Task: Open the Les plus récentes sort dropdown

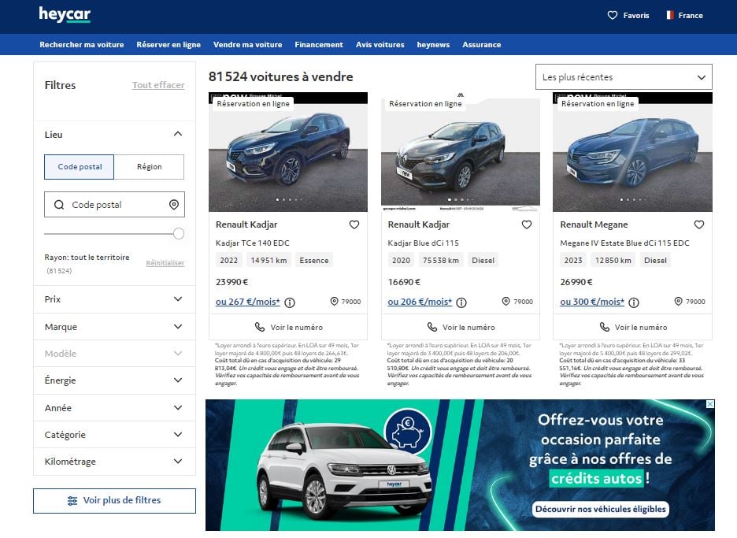Action: [x=624, y=76]
